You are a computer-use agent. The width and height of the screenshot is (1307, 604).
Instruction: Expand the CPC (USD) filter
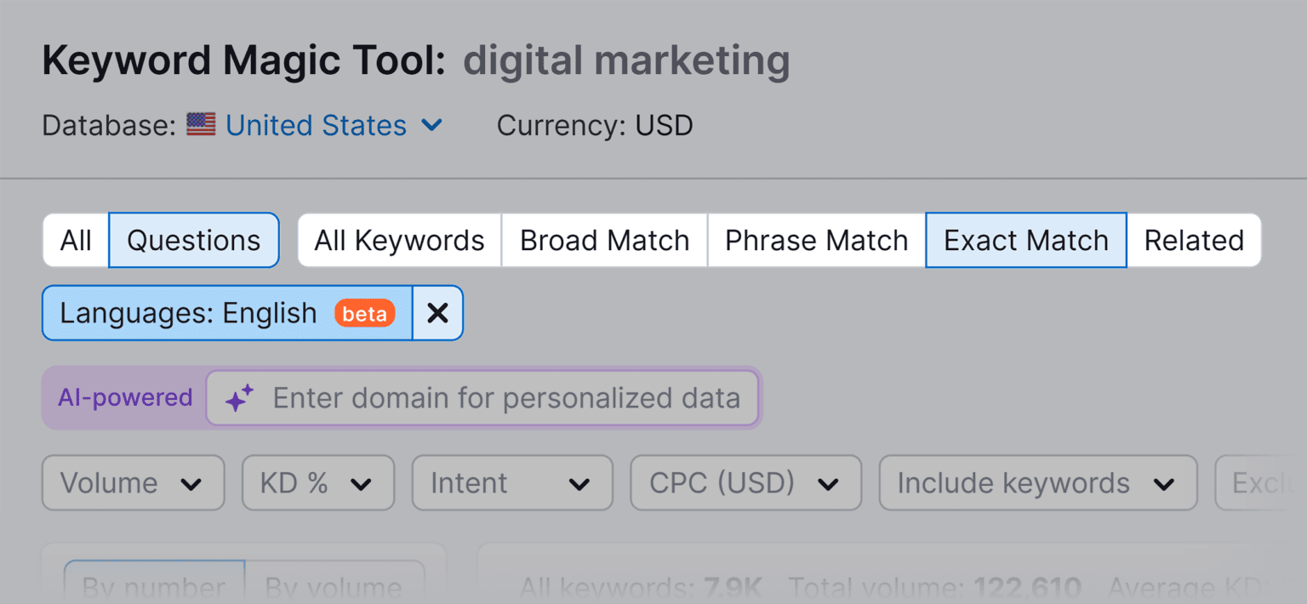click(x=745, y=482)
